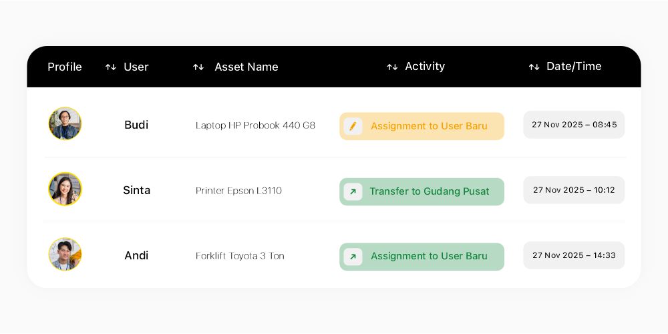Screen dimensions: 668x334
Task: Click the sort arrows beside User header
Action: click(x=111, y=67)
